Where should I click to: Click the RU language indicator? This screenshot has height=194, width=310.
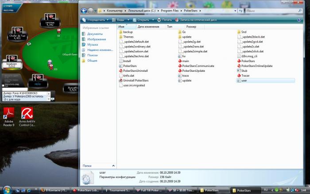click(266, 190)
